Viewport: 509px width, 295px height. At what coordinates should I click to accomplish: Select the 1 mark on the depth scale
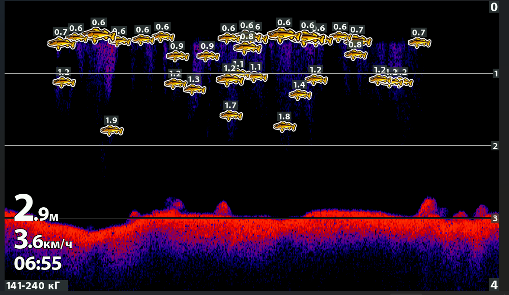point(496,74)
